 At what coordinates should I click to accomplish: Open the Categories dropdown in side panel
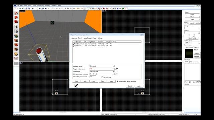[199, 28]
